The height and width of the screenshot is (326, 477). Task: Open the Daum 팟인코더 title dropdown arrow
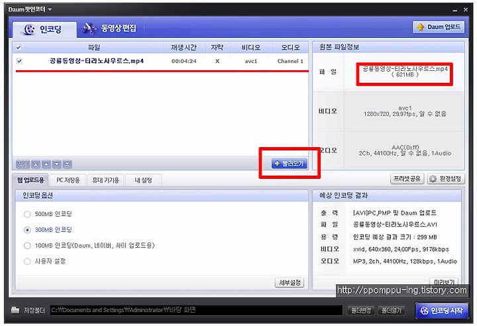pyautogui.click(x=50, y=9)
